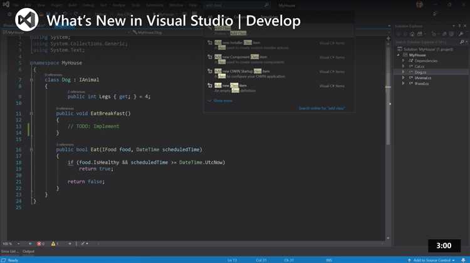The image size is (470, 263).
Task: Click the IAnimal interface name in the class declaration
Action: click(89, 80)
